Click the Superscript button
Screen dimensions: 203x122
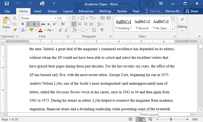(x=55, y=24)
